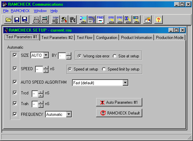This screenshot has height=141, width=193.
Task: Open the Product Information tab
Action: click(x=137, y=38)
